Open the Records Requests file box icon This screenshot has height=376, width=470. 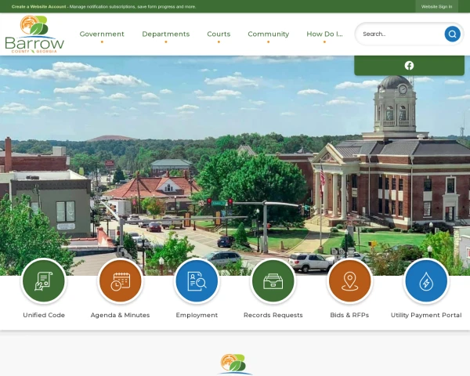click(273, 281)
